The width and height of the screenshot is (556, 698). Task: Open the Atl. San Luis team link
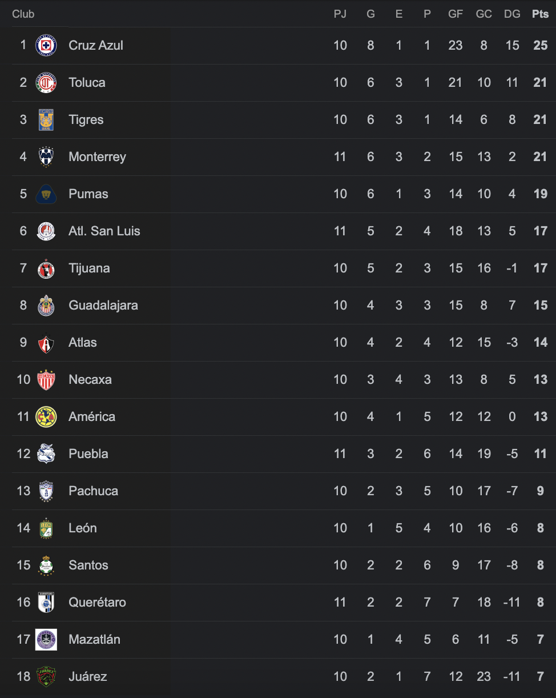point(104,231)
